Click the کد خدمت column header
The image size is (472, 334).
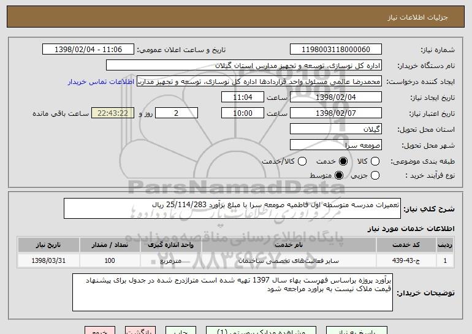point(406,245)
